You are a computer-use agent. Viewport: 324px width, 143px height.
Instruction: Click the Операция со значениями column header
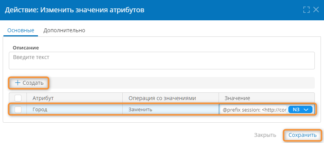[162, 98]
